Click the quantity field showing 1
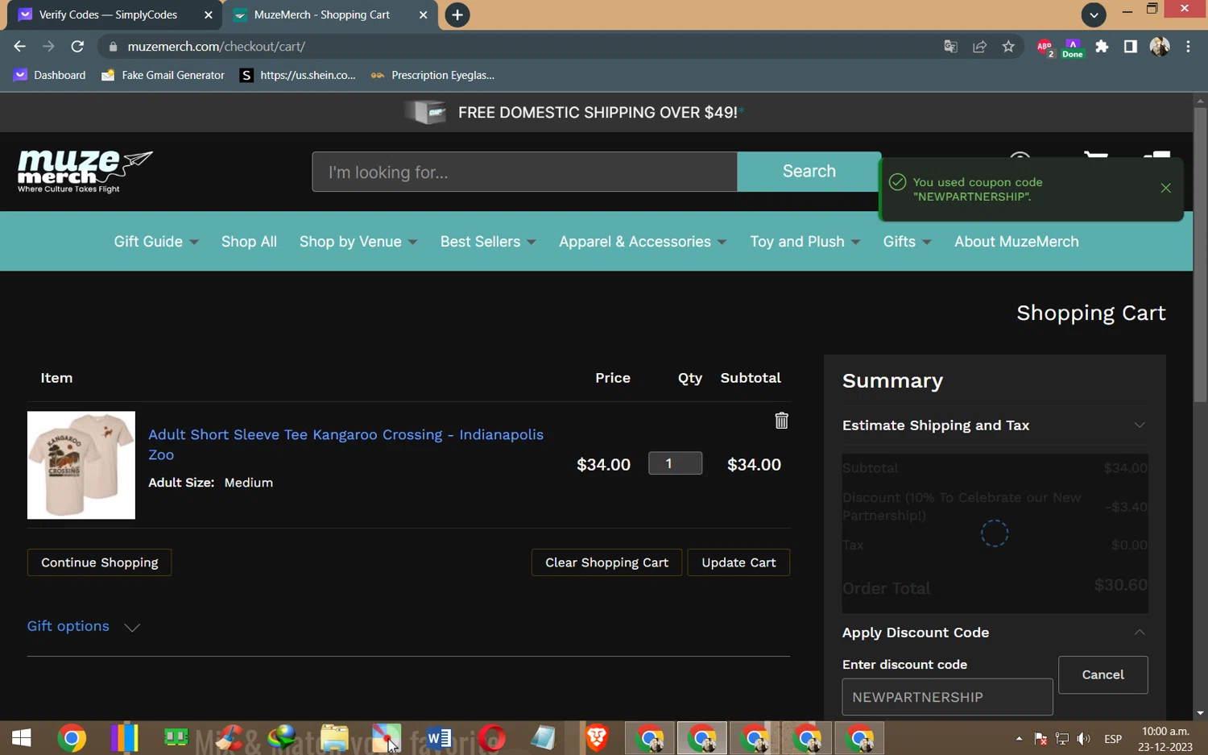 (x=675, y=463)
